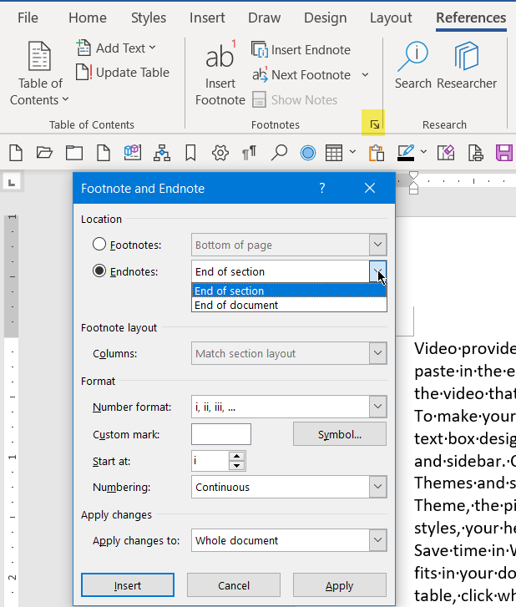516x607 pixels.
Task: Choose End of document option
Action: click(289, 305)
